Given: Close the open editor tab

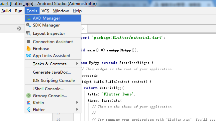Looking at the screenshot, I should pyautogui.click(x=83, y=29).
